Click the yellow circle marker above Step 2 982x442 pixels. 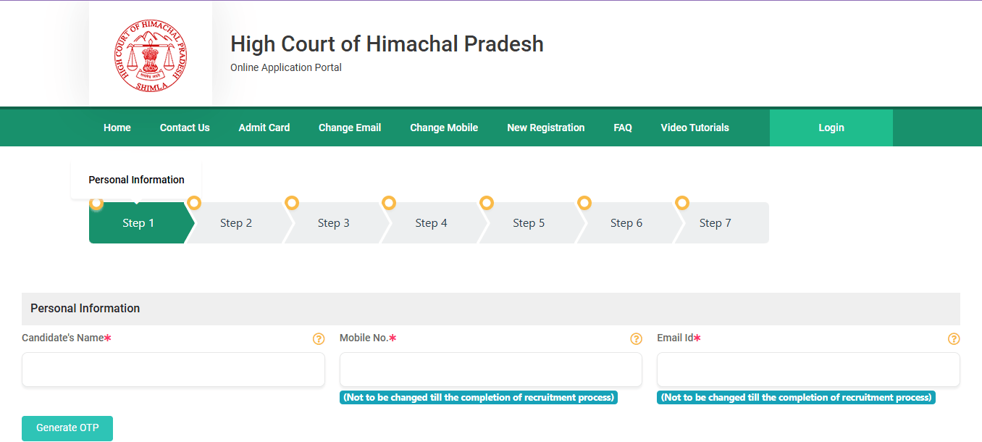tap(194, 203)
